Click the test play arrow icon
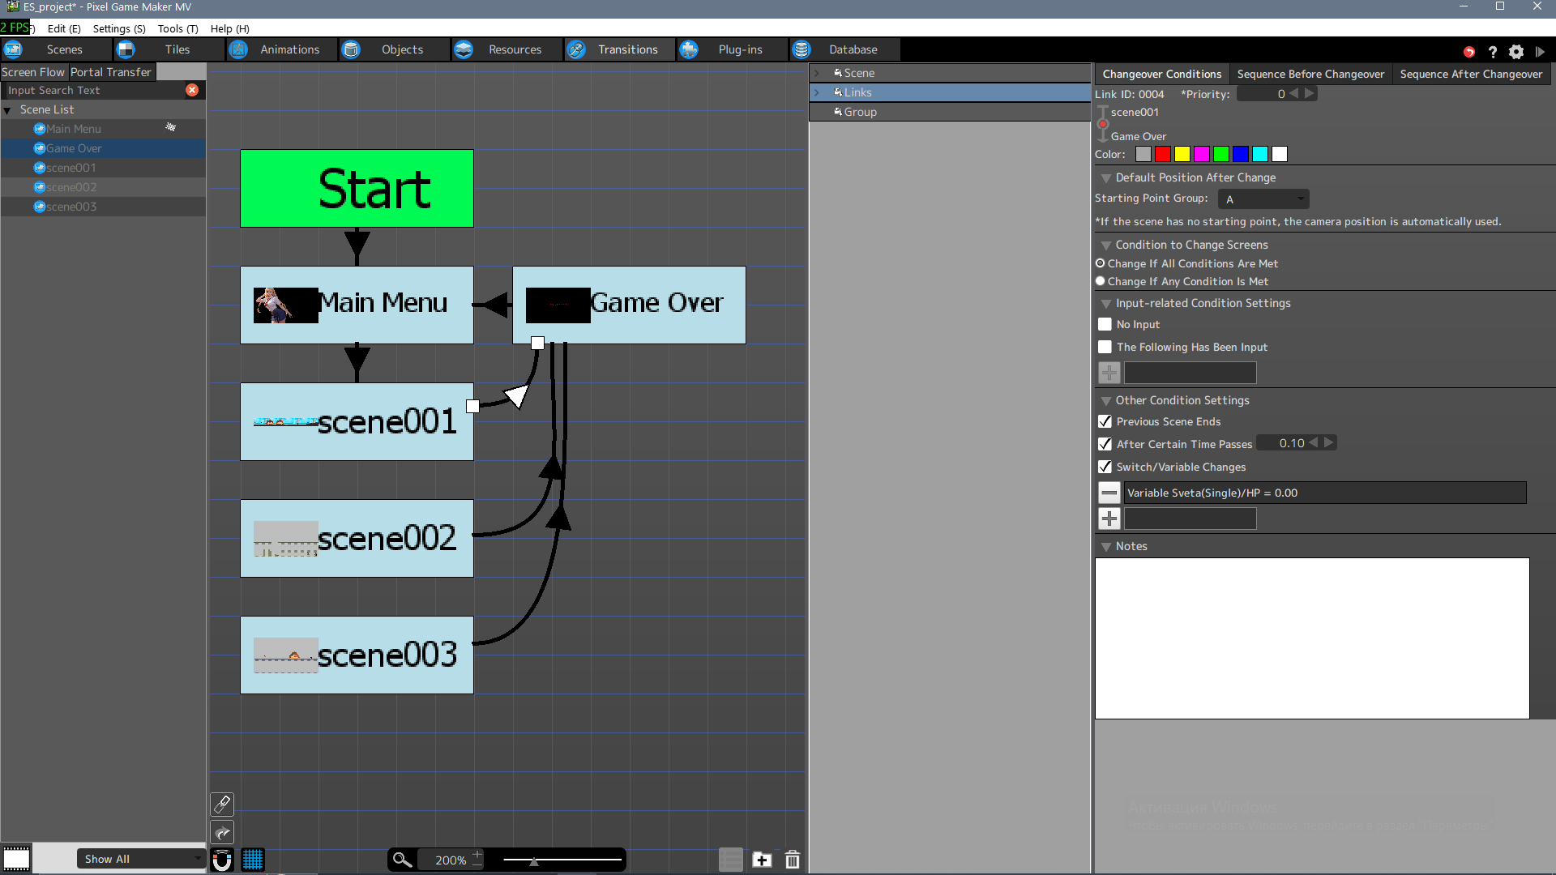The image size is (1556, 875). click(1540, 52)
